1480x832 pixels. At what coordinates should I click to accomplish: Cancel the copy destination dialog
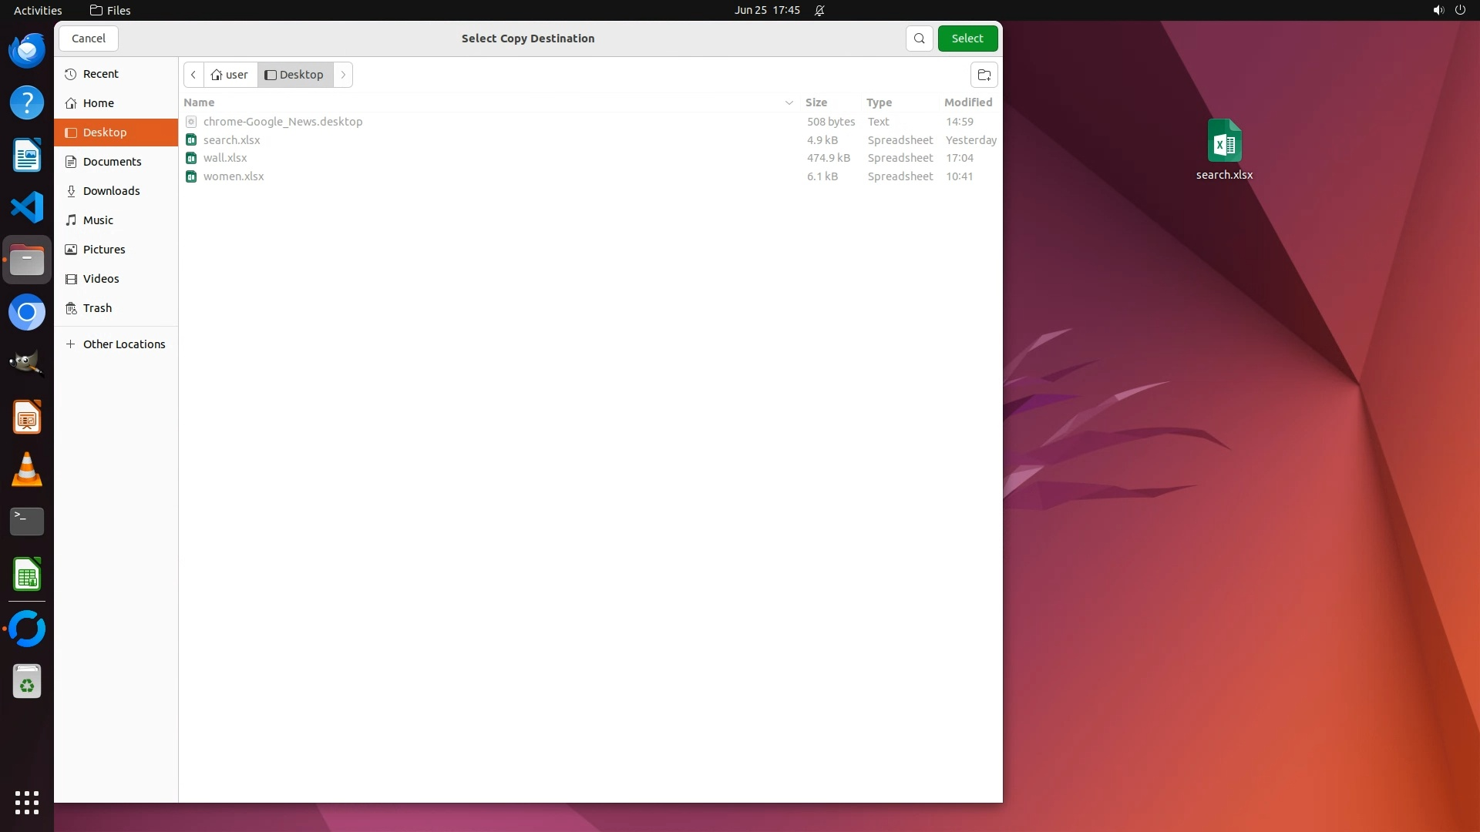click(89, 39)
